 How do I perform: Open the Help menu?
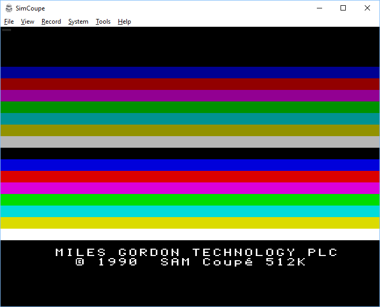(x=124, y=22)
